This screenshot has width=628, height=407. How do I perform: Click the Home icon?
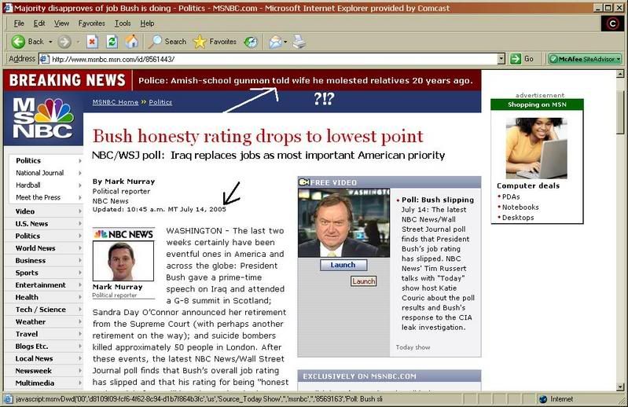pos(132,42)
